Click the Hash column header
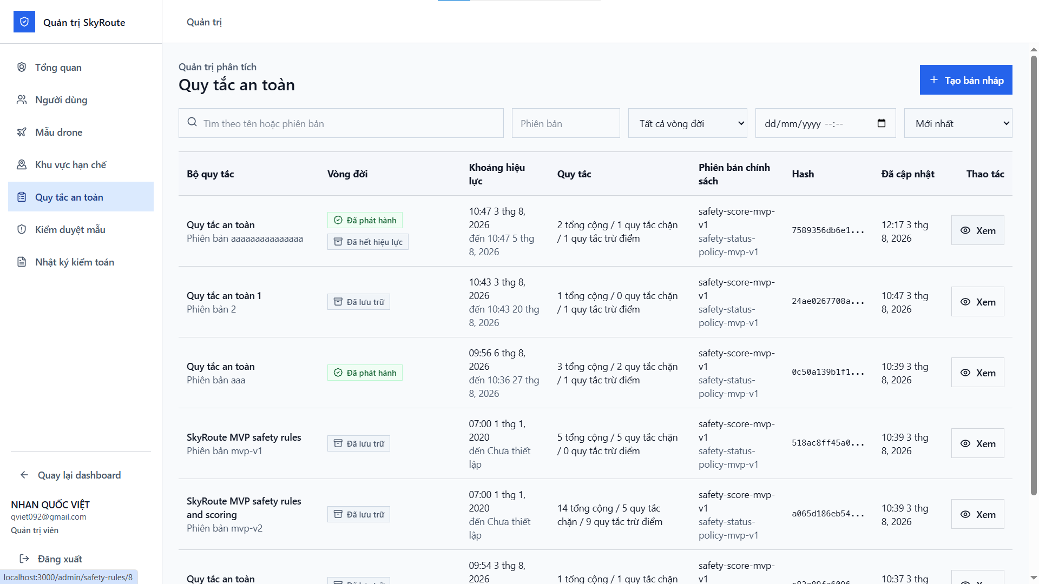 pyautogui.click(x=803, y=174)
